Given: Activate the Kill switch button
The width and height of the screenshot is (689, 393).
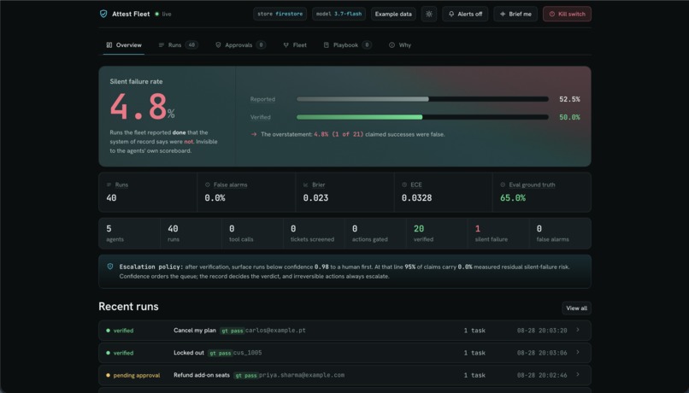Looking at the screenshot, I should coord(567,14).
